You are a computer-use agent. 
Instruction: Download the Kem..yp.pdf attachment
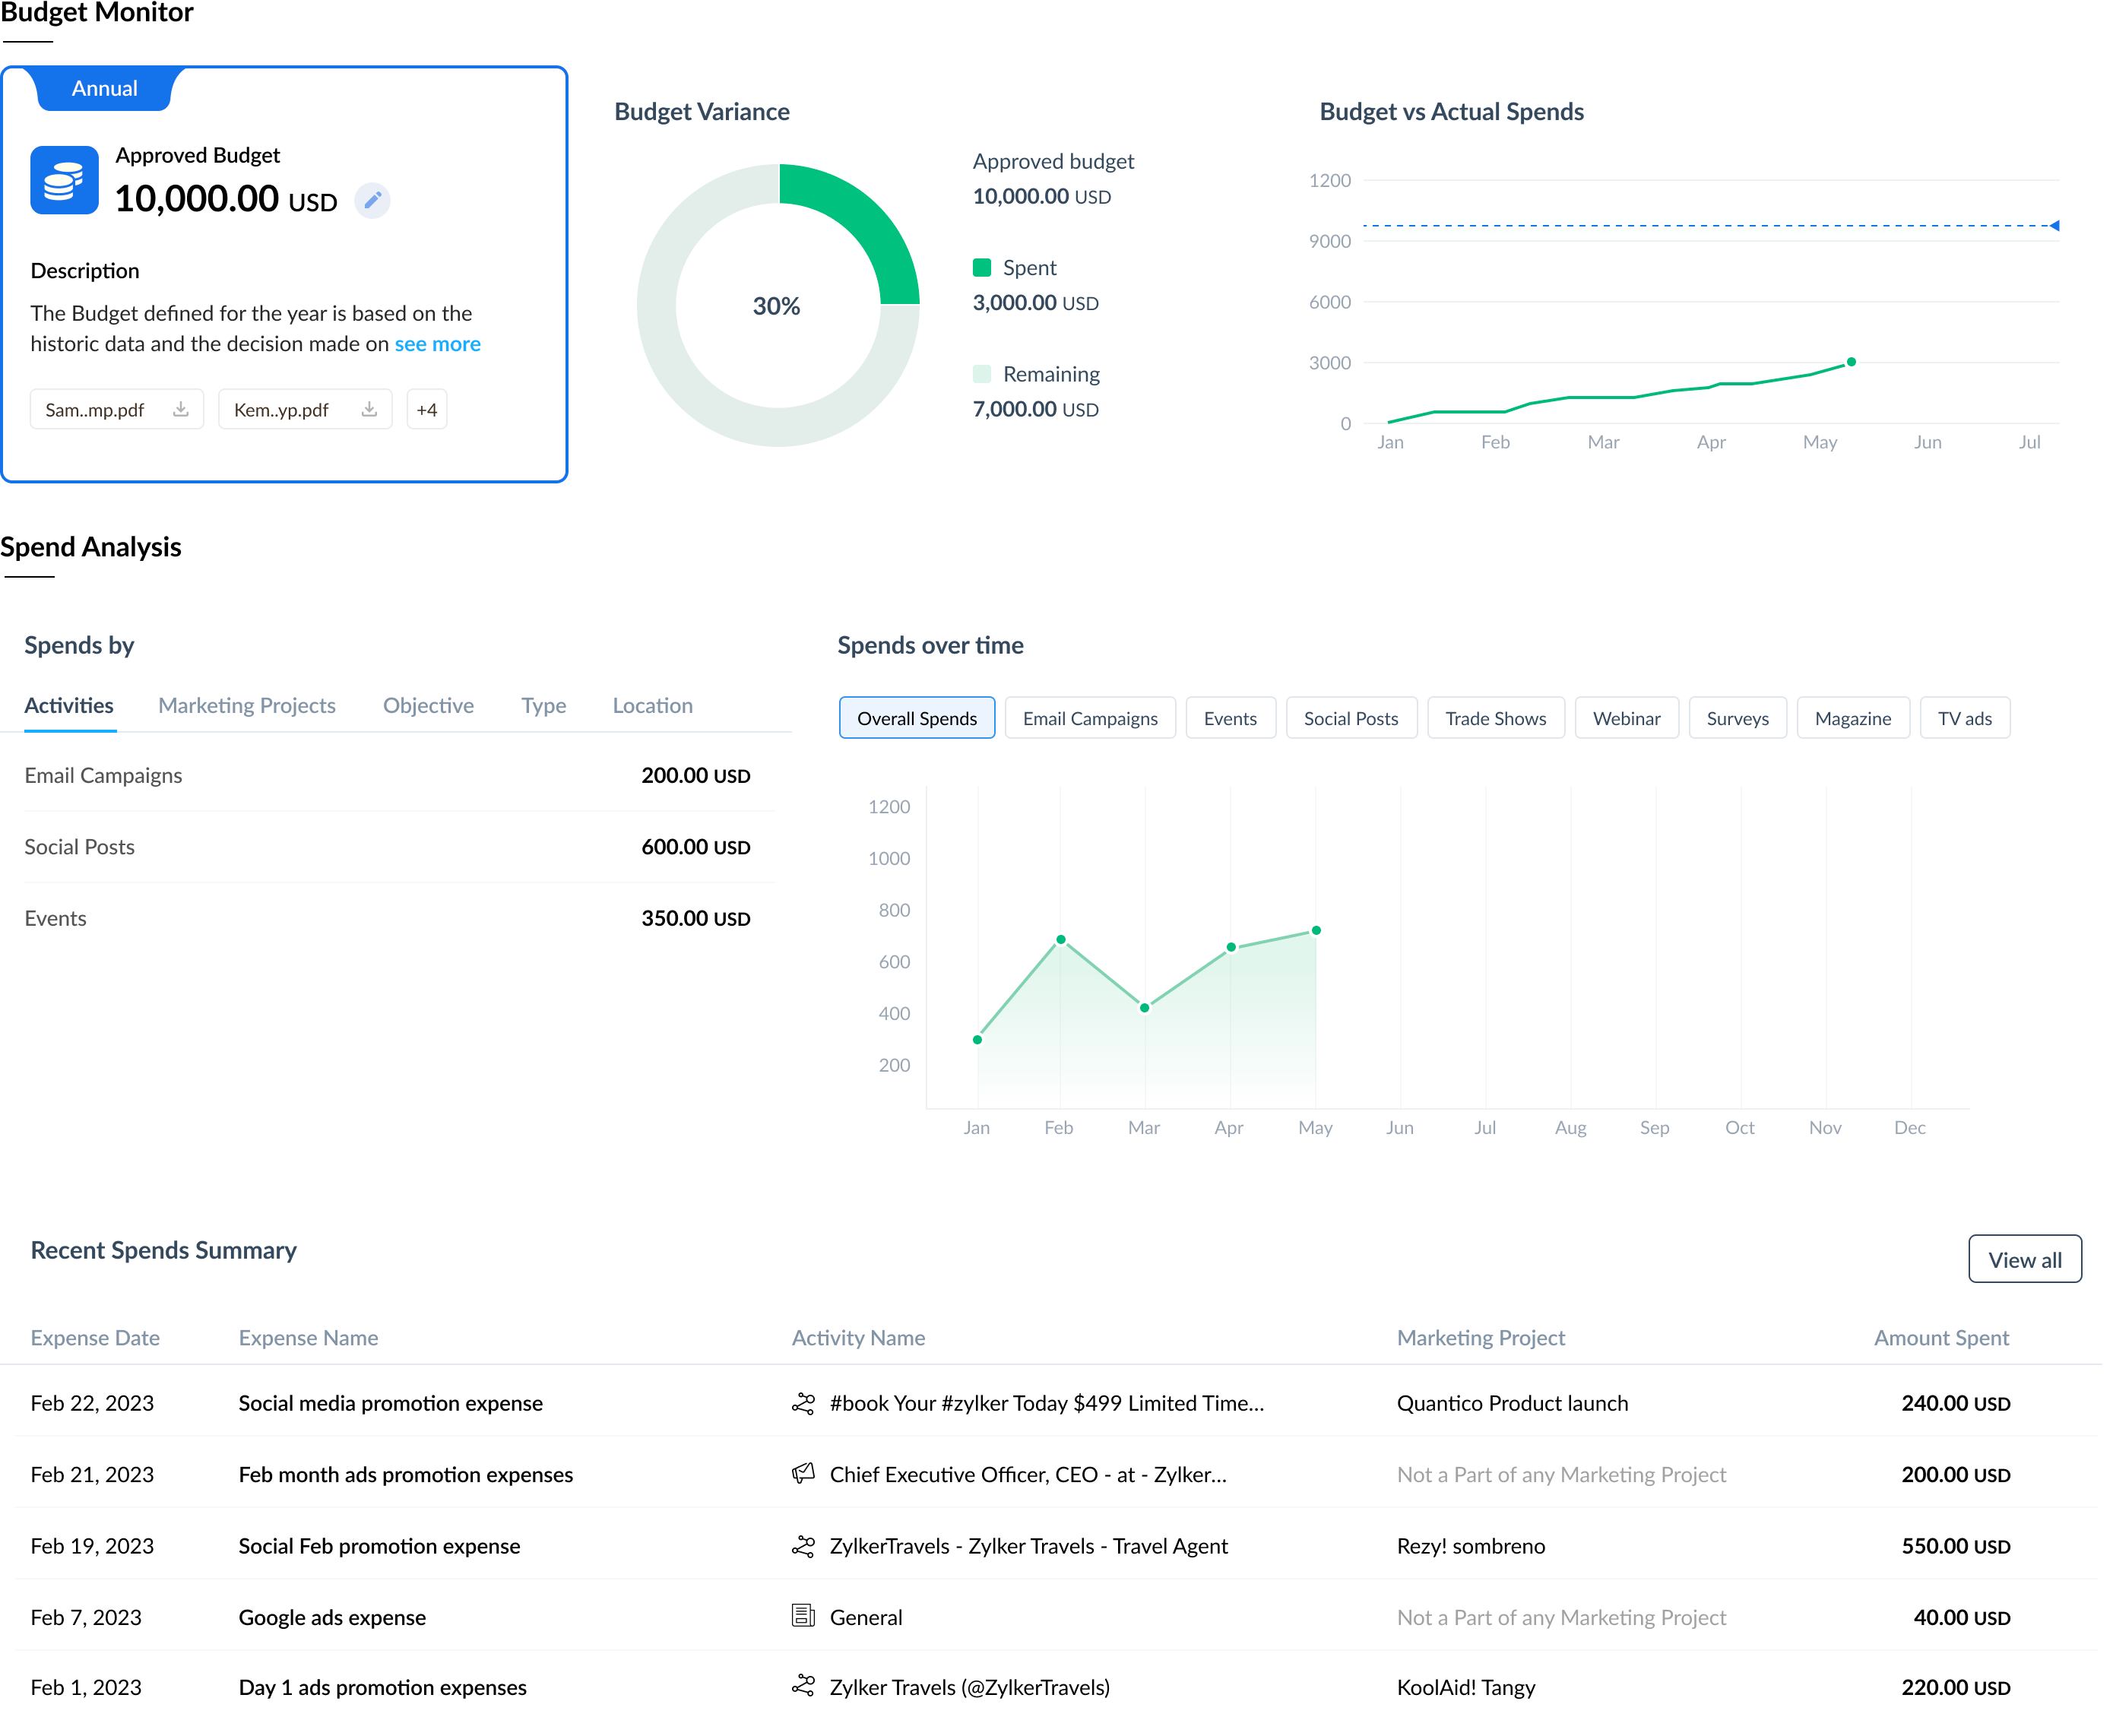(369, 410)
